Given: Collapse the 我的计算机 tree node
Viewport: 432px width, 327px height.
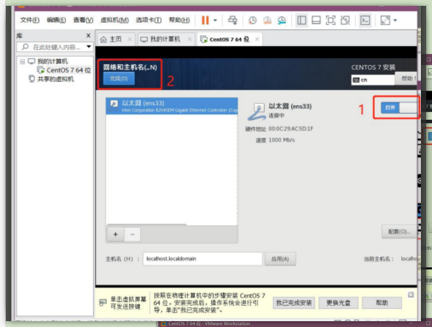Looking at the screenshot, I should 23,61.
